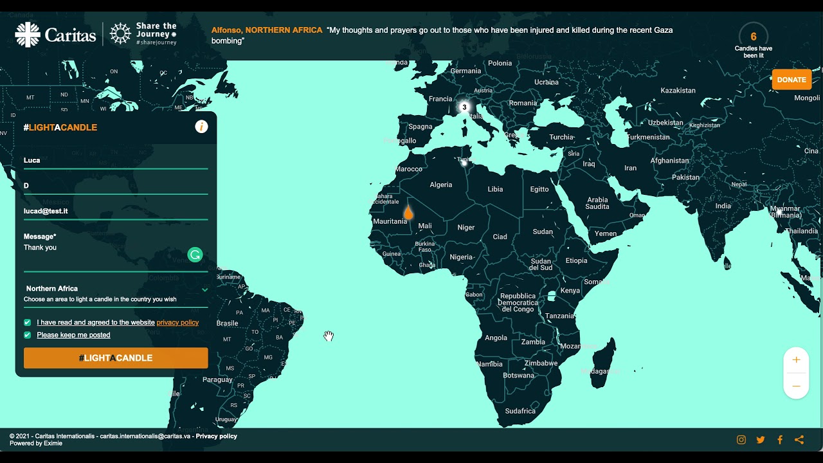Image resolution: width=823 pixels, height=463 pixels.
Task: Open the Instagram link in footer
Action: pos(741,440)
